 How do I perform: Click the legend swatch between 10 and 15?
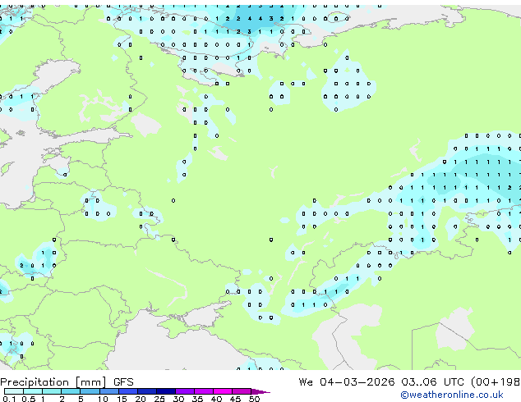(109, 391)
